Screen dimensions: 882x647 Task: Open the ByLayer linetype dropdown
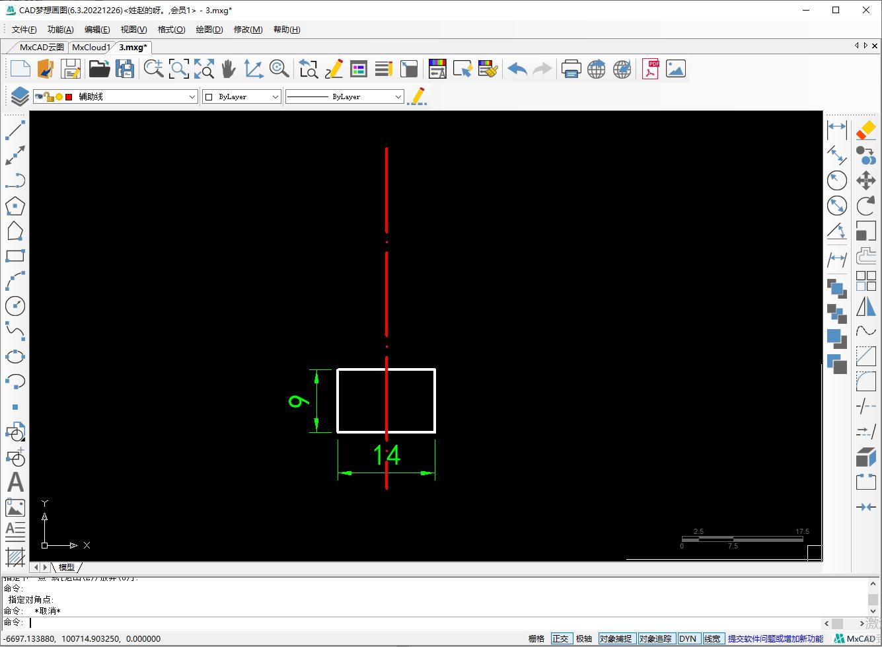[399, 96]
